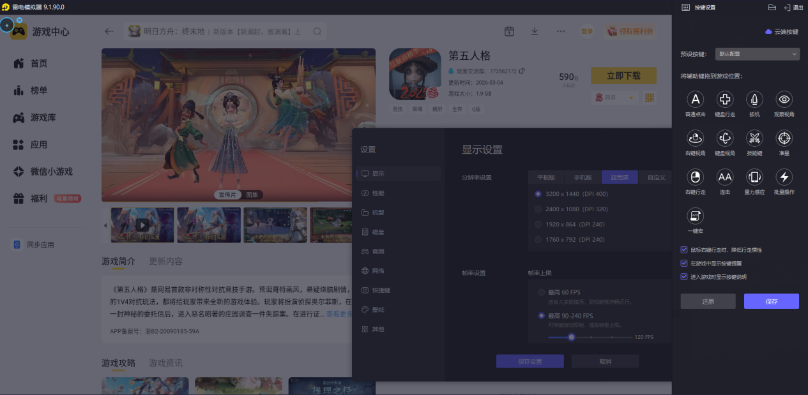Open the three-dot more menu

[561, 31]
